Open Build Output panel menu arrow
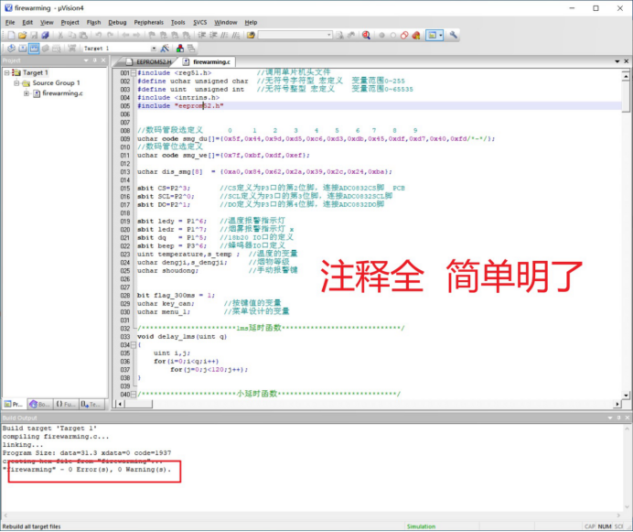This screenshot has width=633, height=532. click(x=610, y=418)
